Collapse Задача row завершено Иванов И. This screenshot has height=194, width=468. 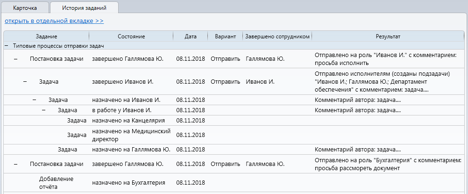click(25, 82)
